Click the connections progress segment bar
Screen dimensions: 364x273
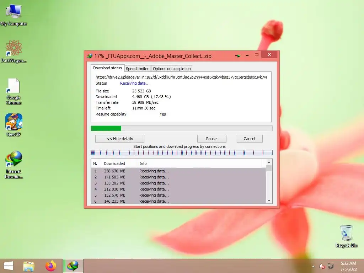[x=182, y=153]
